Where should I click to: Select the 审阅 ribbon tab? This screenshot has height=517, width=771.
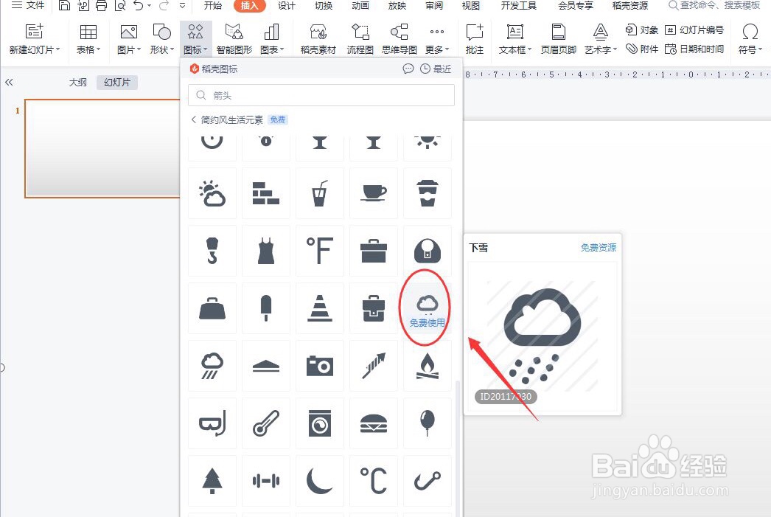[434, 5]
